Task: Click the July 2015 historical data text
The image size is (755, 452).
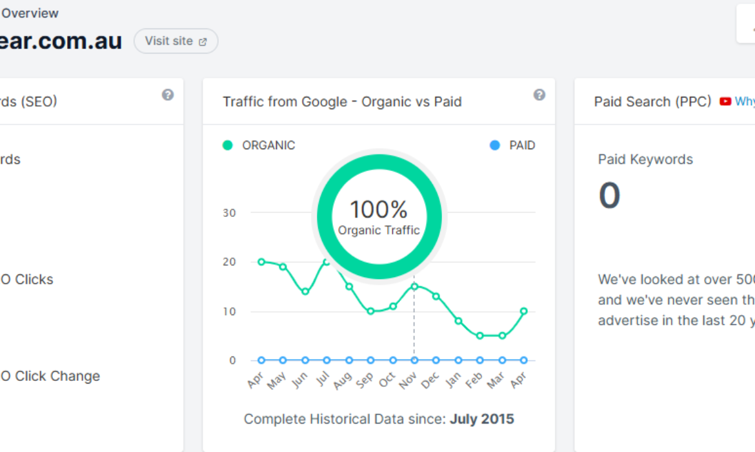Action: [482, 419]
